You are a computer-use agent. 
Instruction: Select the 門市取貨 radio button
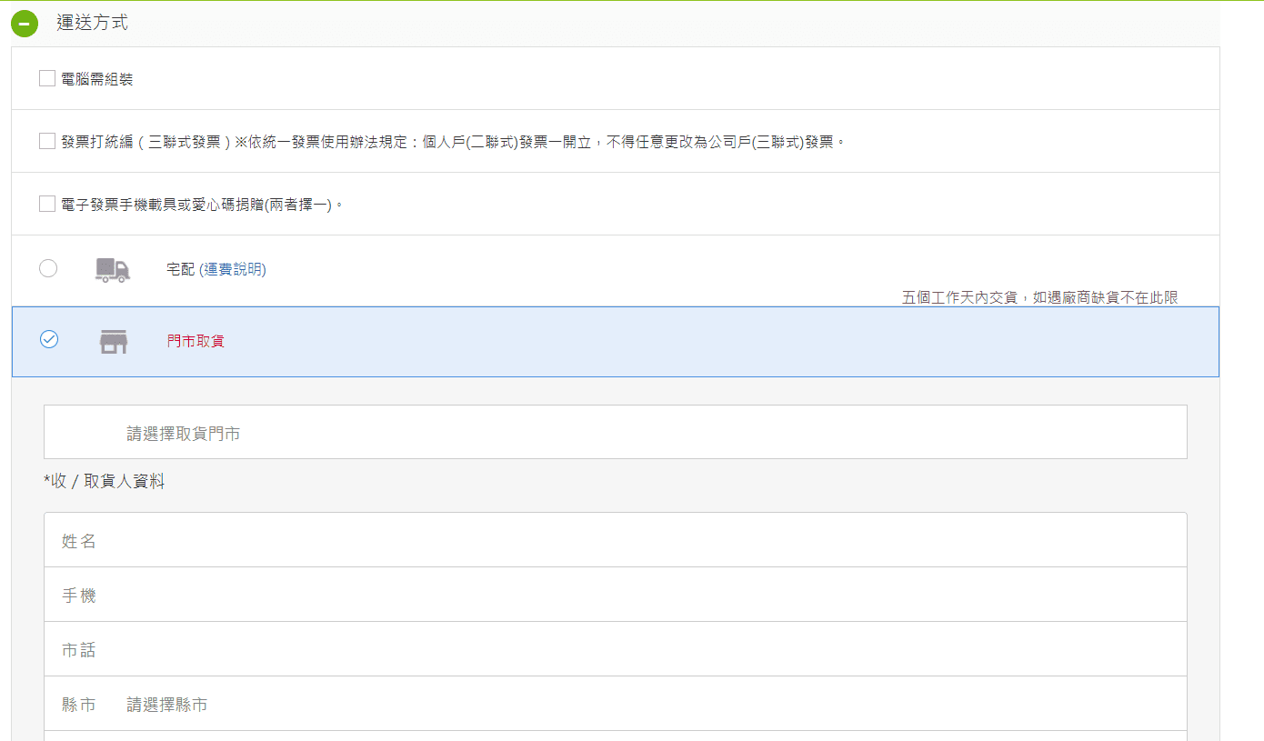49,339
